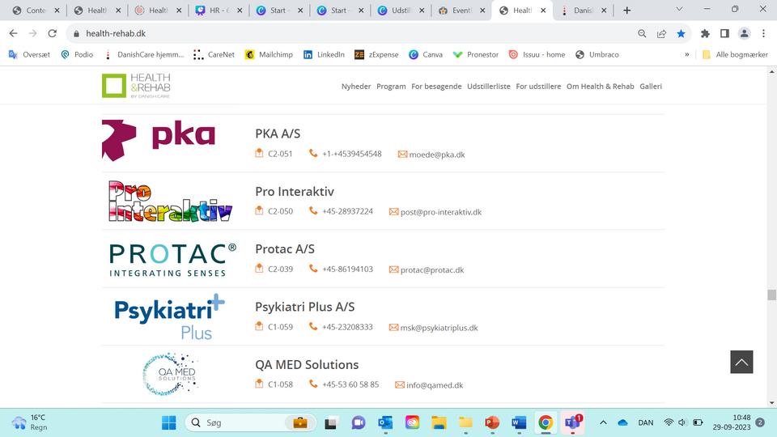Screen dimensions: 777x437
Task: Click the Pro Interaktiv logo image
Action: (x=171, y=201)
